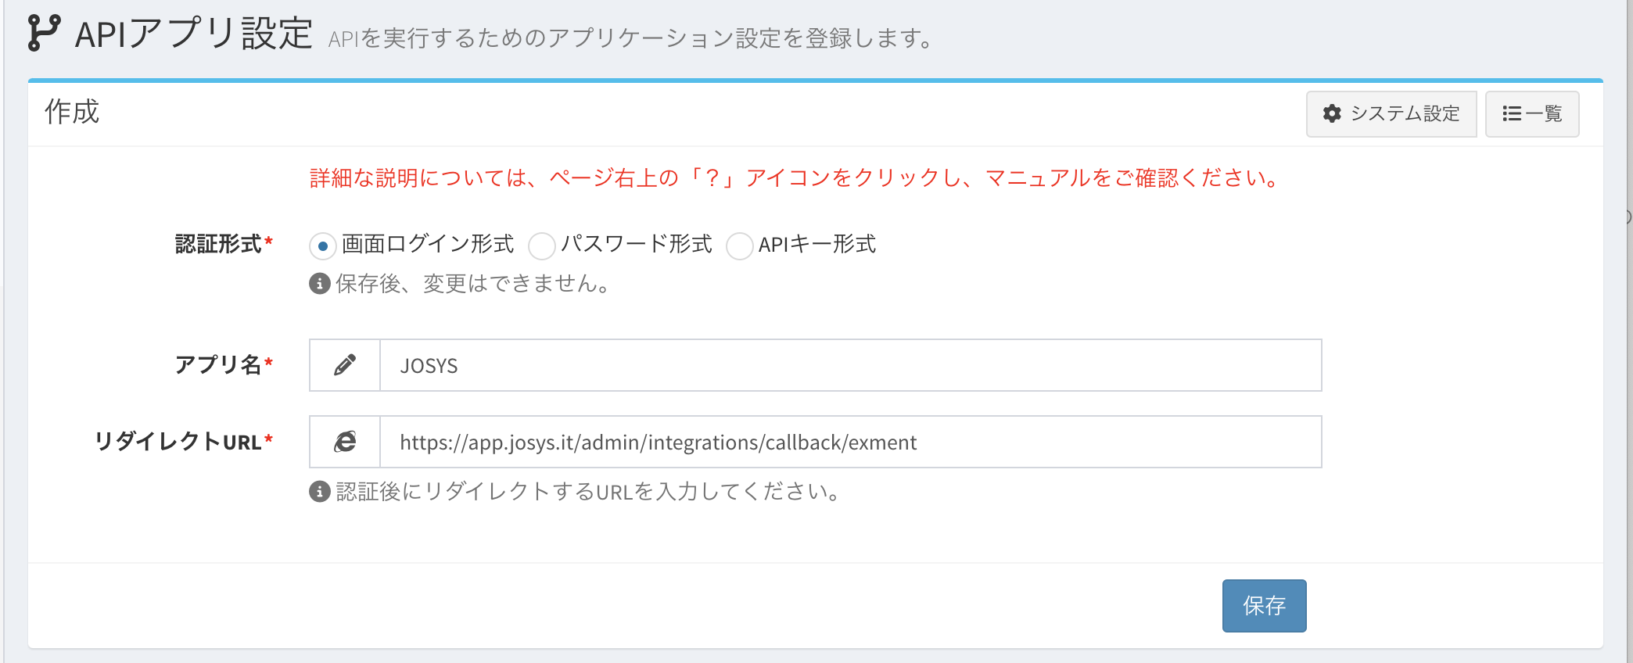Screen dimensions: 1633x663
Task: Click the APIアプリ設定 page title
Action: (194, 34)
